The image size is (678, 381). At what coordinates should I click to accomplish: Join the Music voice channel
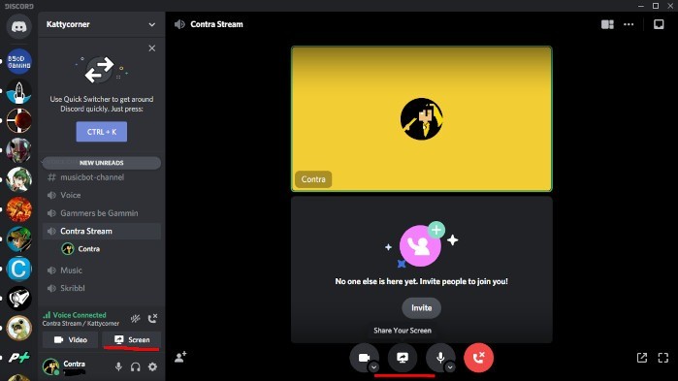102,270
